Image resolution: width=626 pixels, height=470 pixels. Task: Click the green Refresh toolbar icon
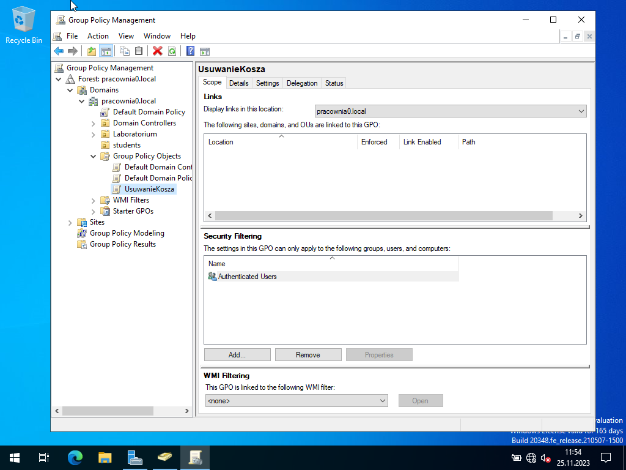(x=172, y=51)
